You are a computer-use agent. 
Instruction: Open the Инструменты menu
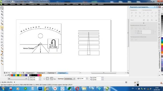pos(85,4)
